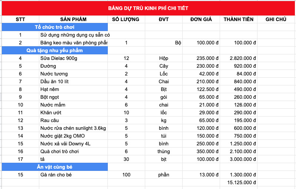Select the unit cell Hộp
This screenshot has height=189, width=296.
click(x=163, y=58)
